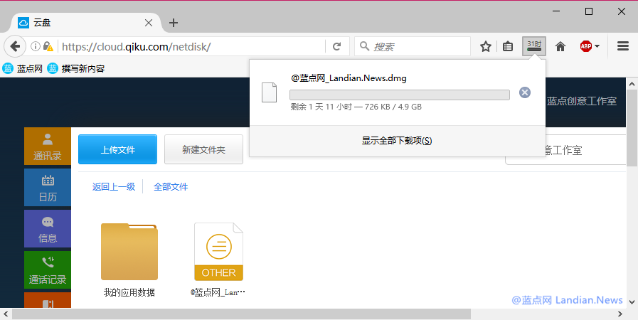The image size is (638, 320).
Task: Open the bookmarks list icon
Action: [508, 46]
